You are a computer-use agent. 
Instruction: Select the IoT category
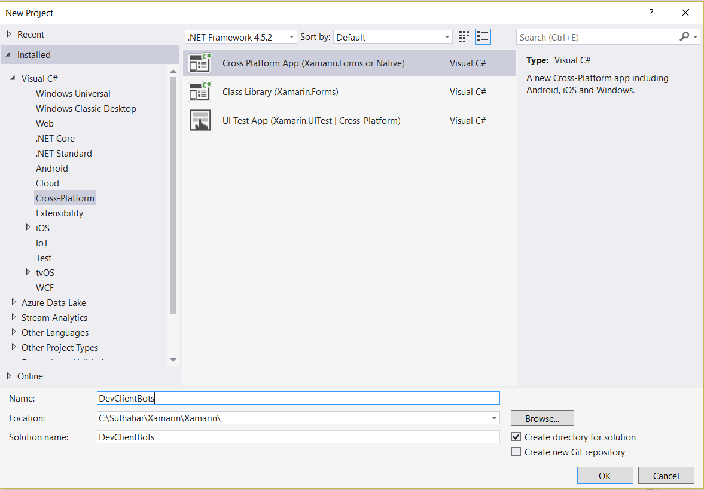click(42, 243)
